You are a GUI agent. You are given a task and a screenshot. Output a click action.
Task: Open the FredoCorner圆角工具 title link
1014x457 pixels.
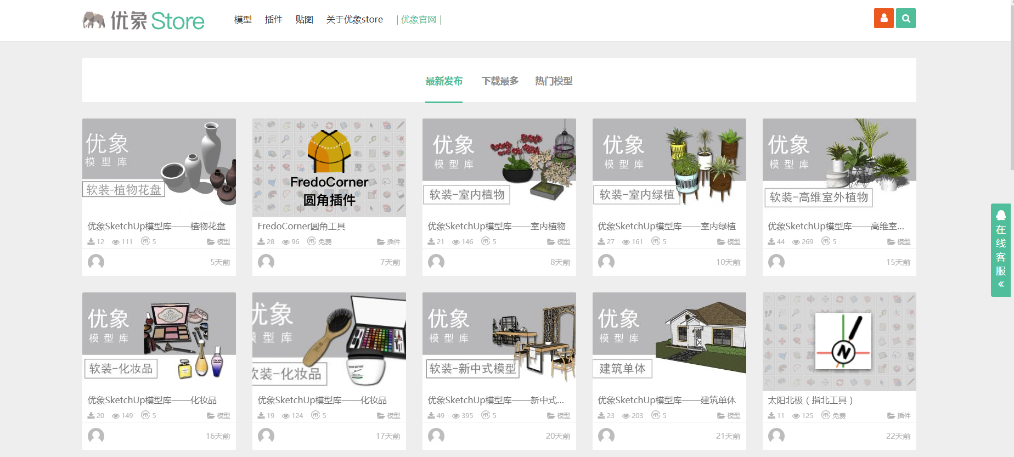[301, 226]
